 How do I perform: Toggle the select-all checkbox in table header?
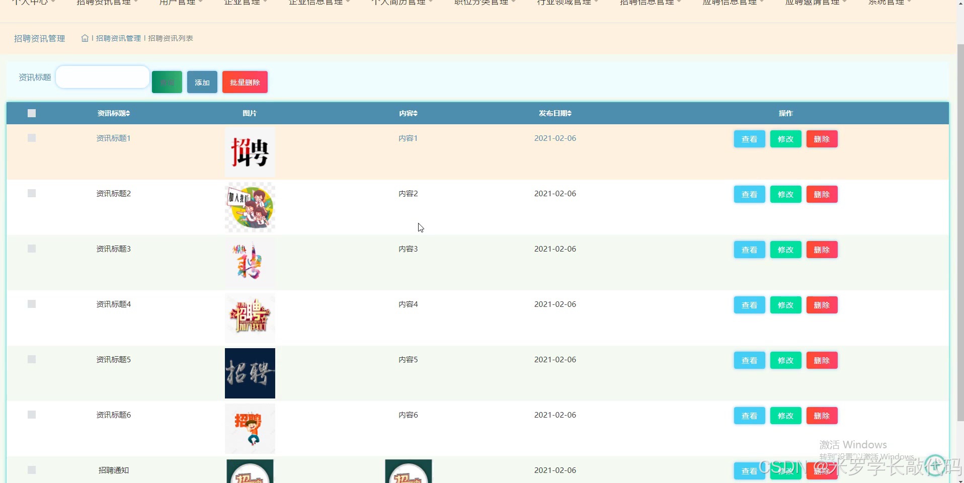(x=32, y=113)
